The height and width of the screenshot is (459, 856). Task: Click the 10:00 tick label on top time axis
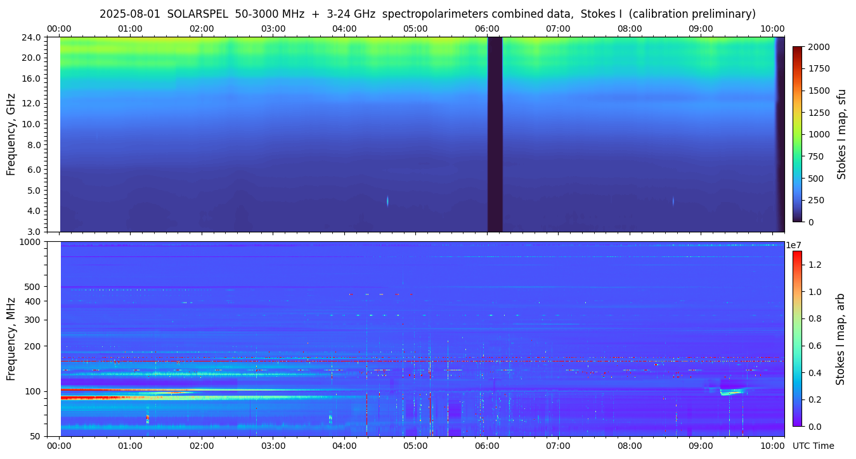[772, 28]
